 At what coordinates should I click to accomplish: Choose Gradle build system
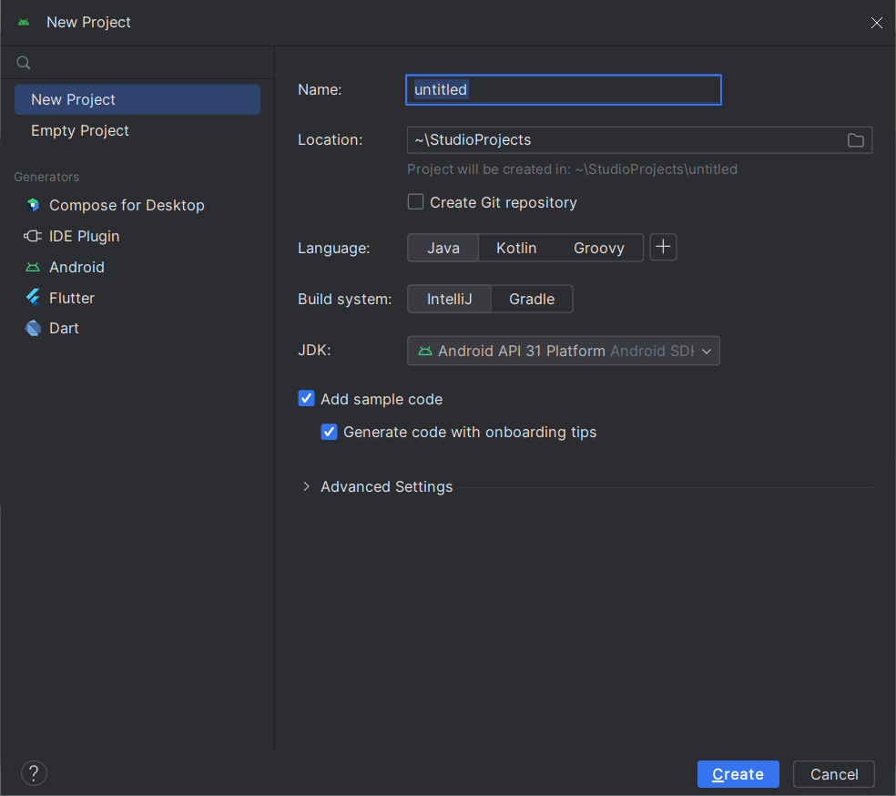click(532, 299)
